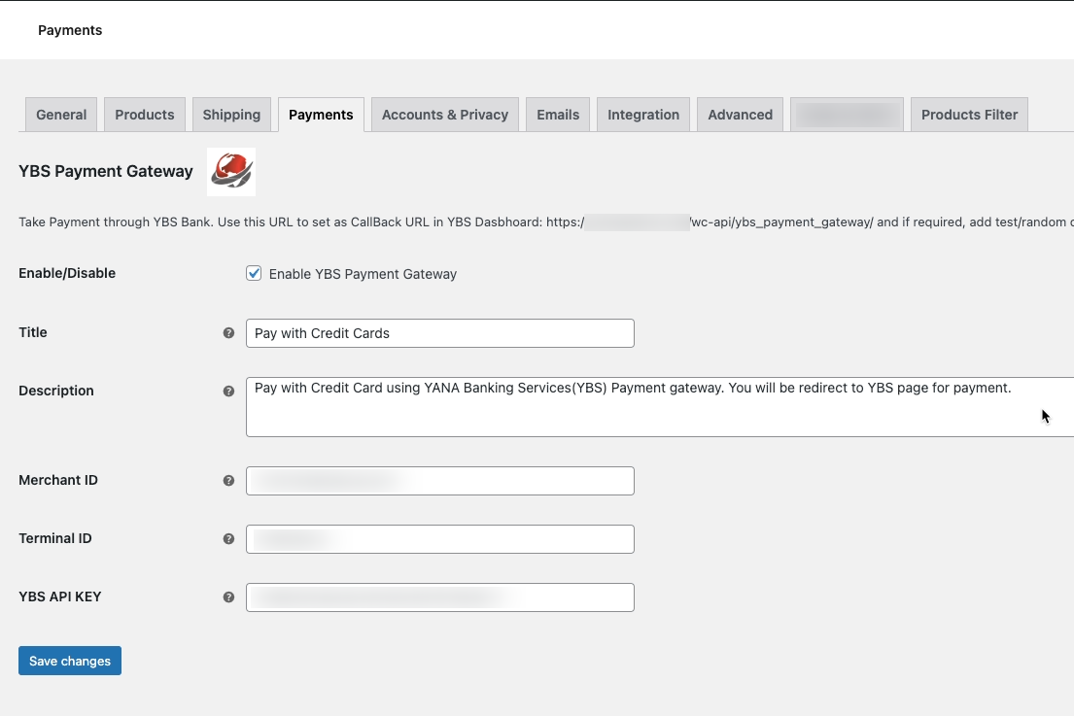Open the Integration tab
Image resolution: width=1074 pixels, height=716 pixels.
click(643, 115)
